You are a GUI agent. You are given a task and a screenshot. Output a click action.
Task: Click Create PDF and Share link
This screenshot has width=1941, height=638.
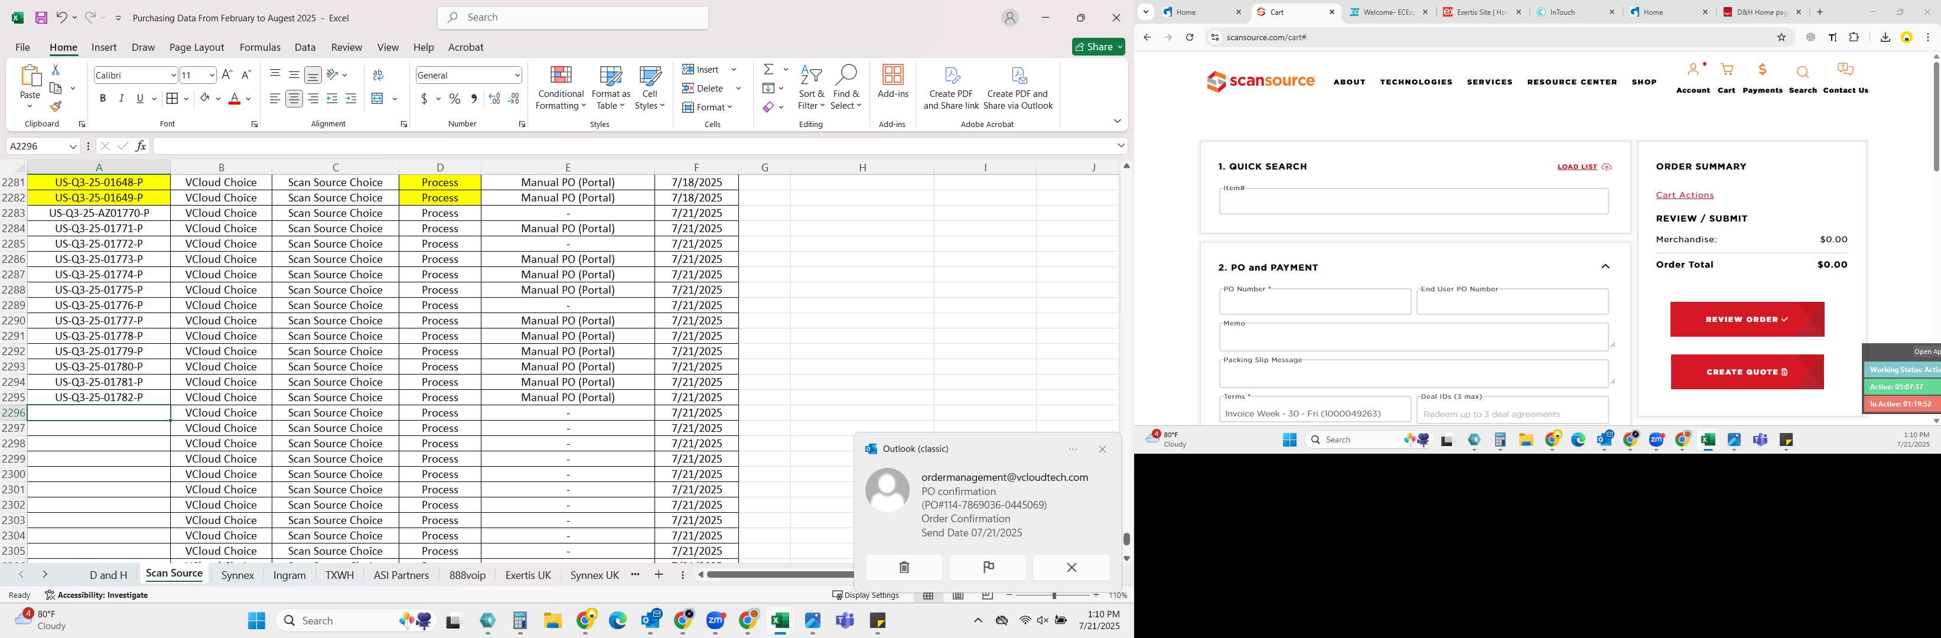[x=951, y=87]
